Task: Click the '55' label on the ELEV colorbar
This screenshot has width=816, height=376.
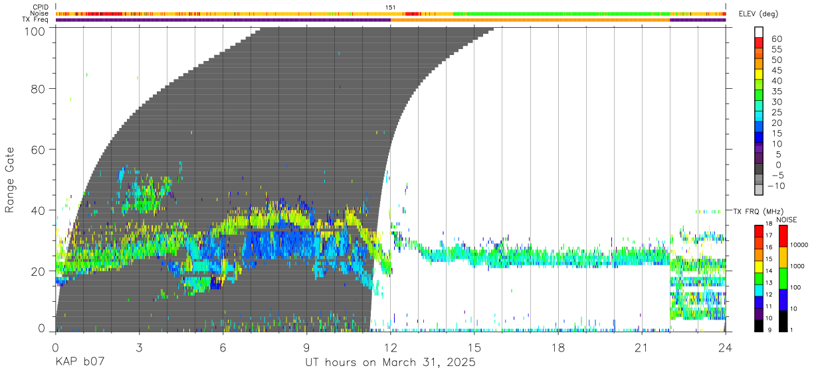Action: tap(776, 50)
